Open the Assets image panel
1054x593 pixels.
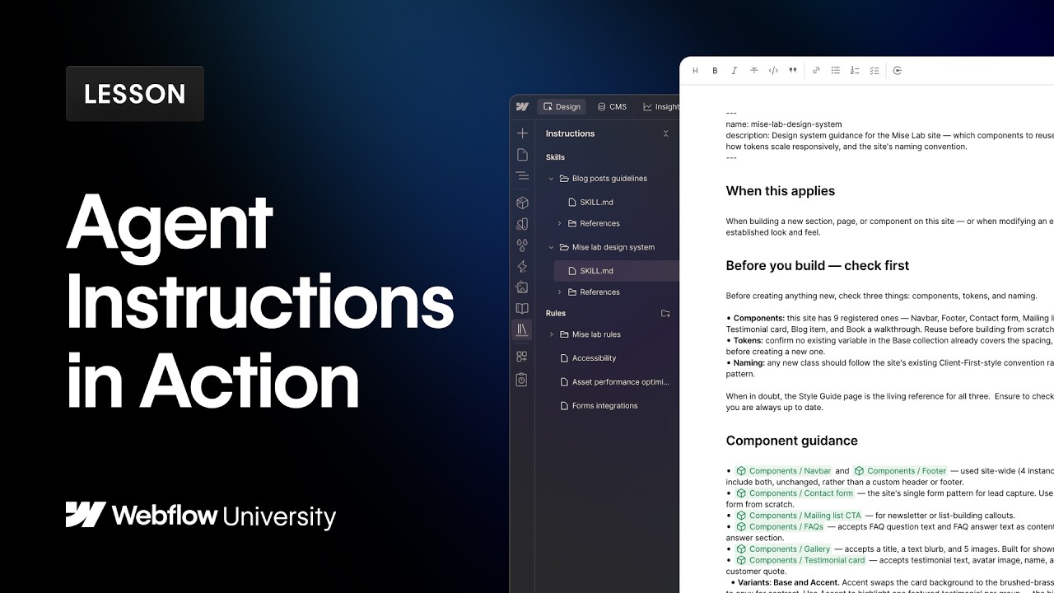[522, 287]
